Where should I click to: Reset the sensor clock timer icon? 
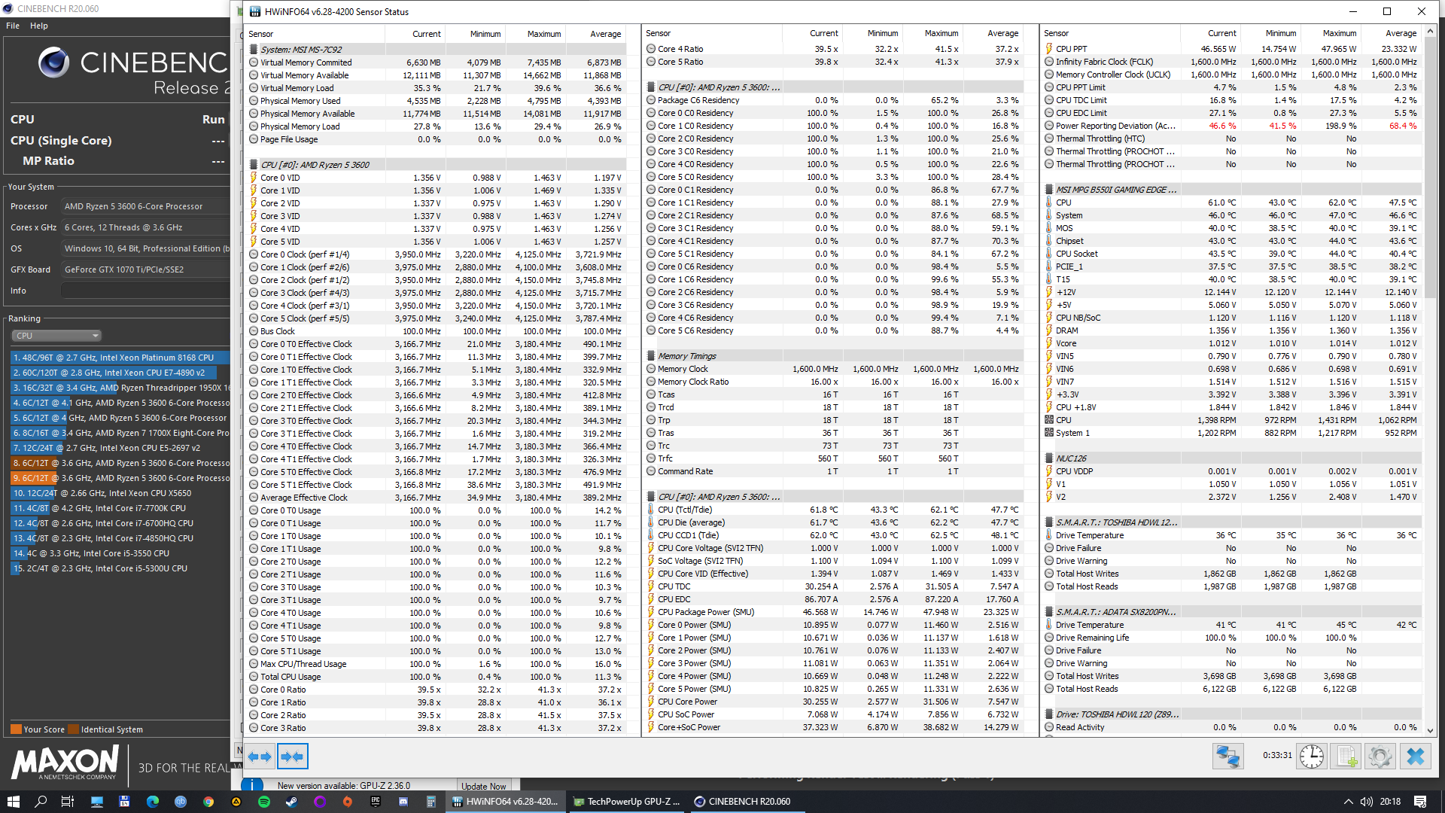tap(1312, 756)
